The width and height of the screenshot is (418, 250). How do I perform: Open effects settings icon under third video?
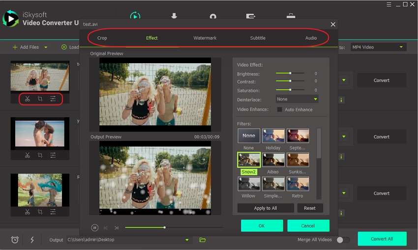pyautogui.click(x=53, y=212)
